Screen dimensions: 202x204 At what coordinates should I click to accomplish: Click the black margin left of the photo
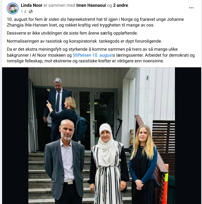pyautogui.click(x=15, y=136)
